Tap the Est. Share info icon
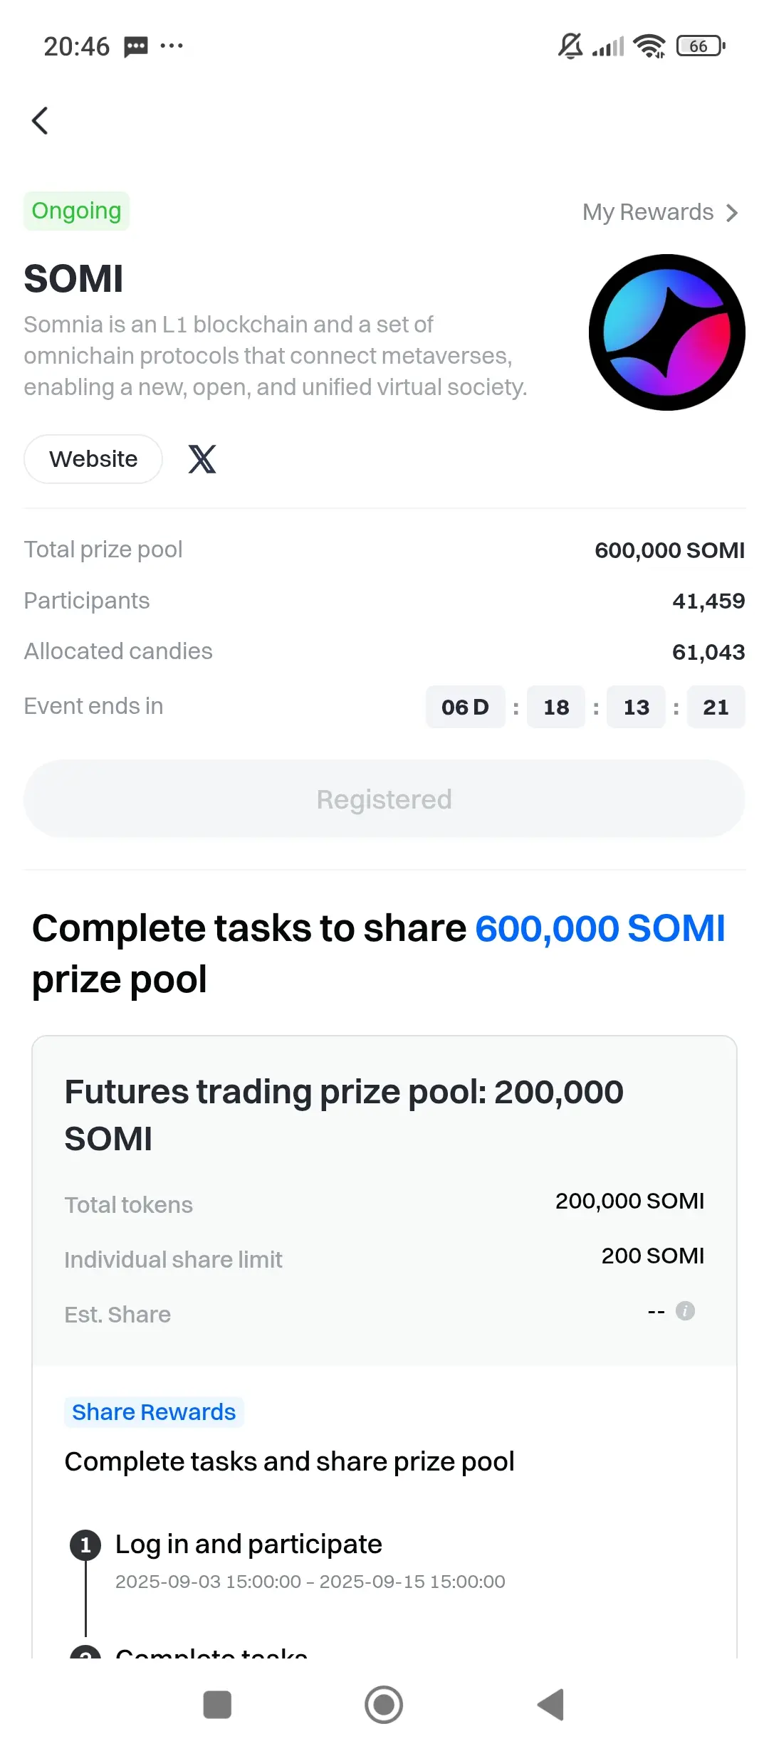 pos(685,1310)
